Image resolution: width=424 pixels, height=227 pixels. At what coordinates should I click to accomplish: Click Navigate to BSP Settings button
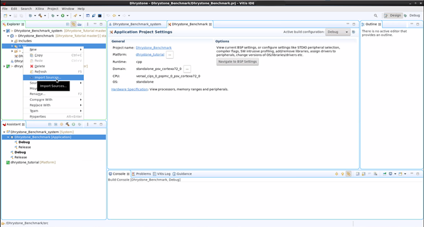click(237, 62)
